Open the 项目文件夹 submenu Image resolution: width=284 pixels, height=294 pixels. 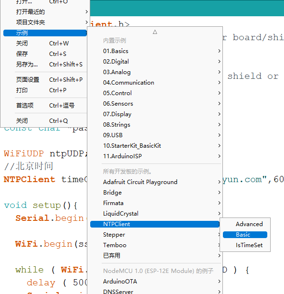coord(45,22)
